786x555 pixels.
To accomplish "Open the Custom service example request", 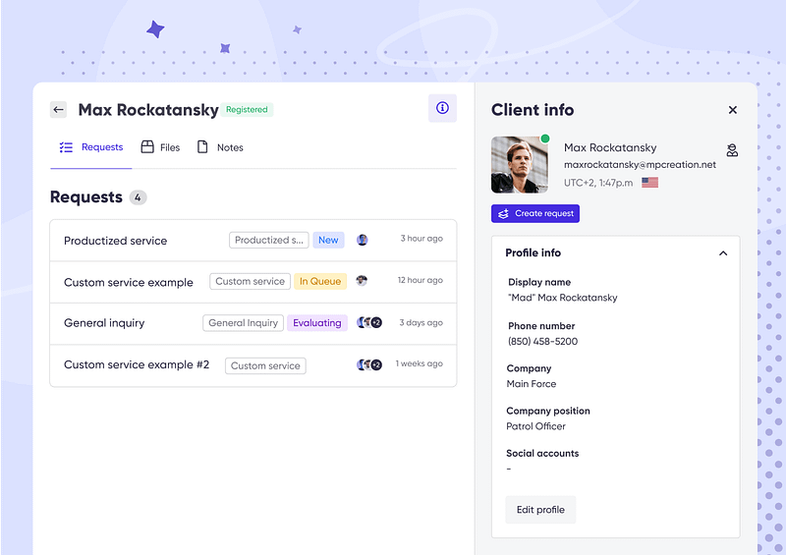I will click(x=253, y=282).
